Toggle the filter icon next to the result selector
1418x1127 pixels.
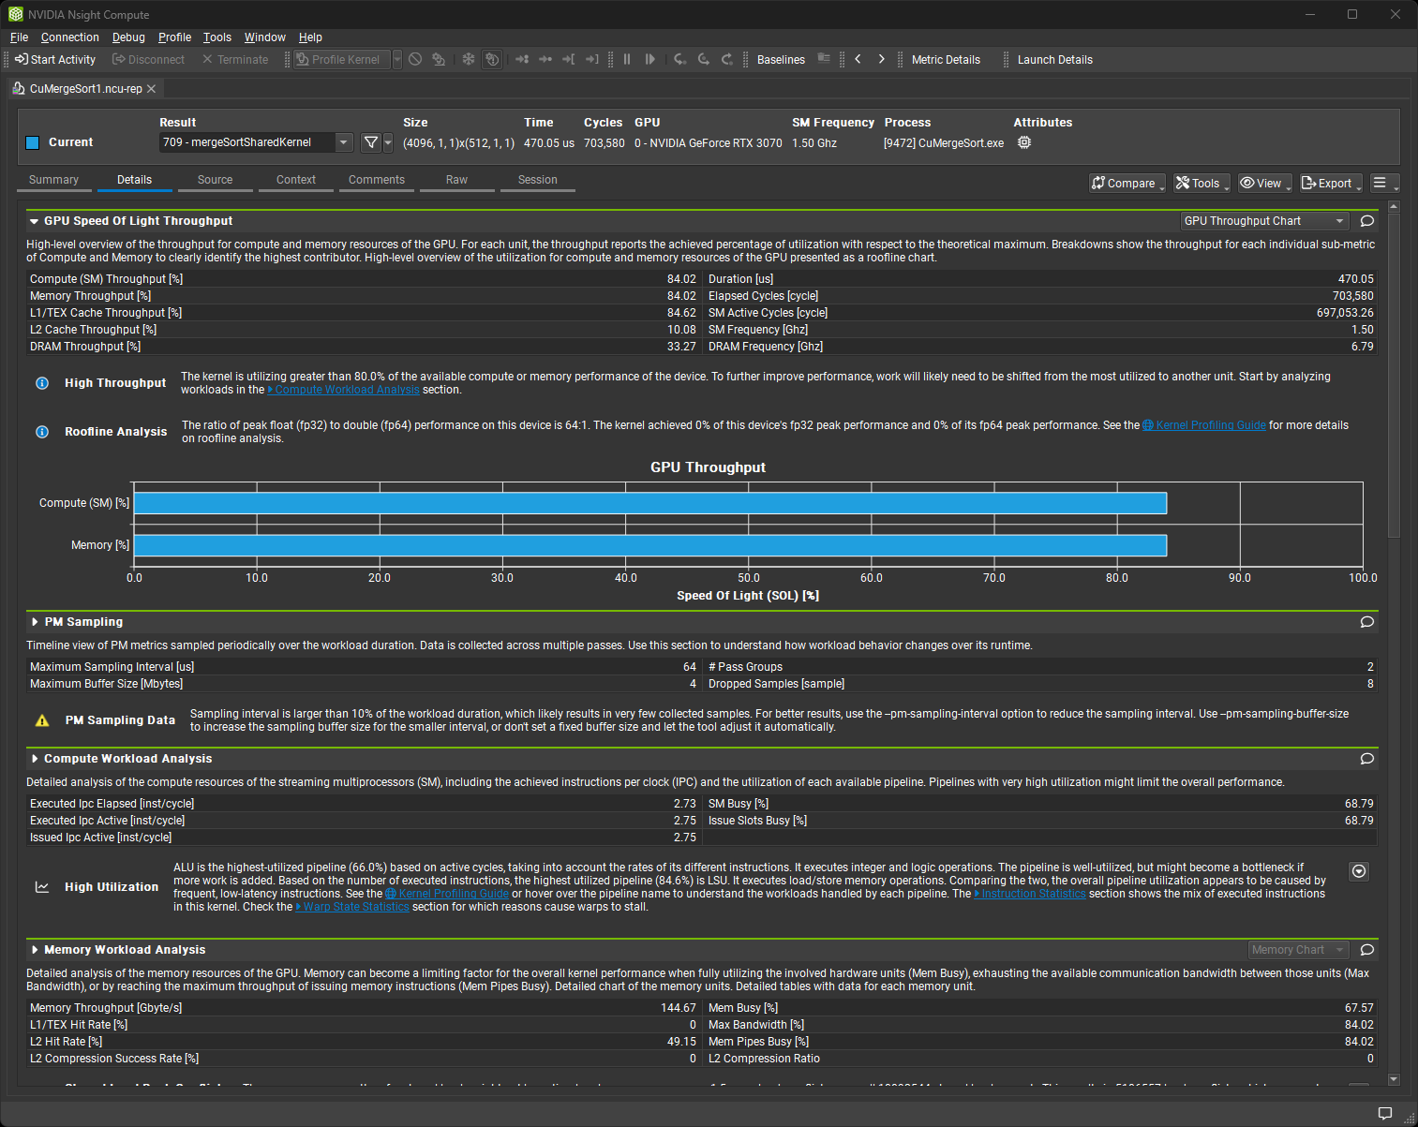(x=371, y=142)
